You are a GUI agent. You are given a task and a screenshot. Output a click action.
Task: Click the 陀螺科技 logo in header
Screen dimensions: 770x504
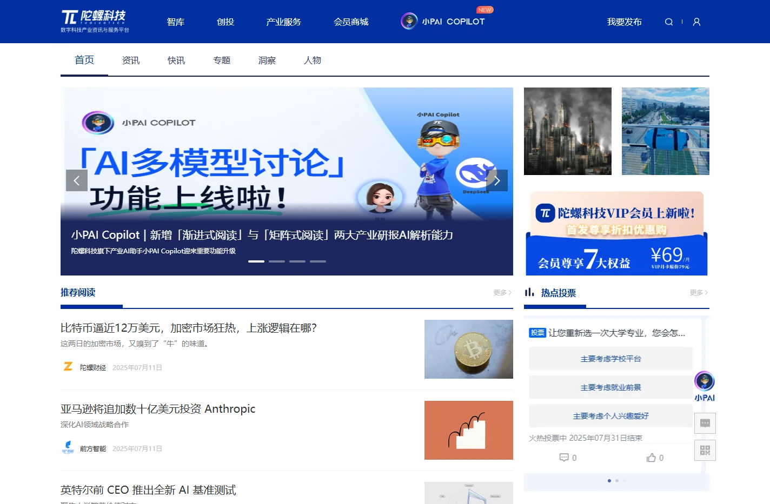[x=95, y=21]
